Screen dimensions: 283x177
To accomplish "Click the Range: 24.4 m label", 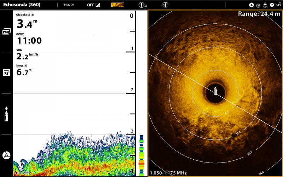I will [259, 14].
